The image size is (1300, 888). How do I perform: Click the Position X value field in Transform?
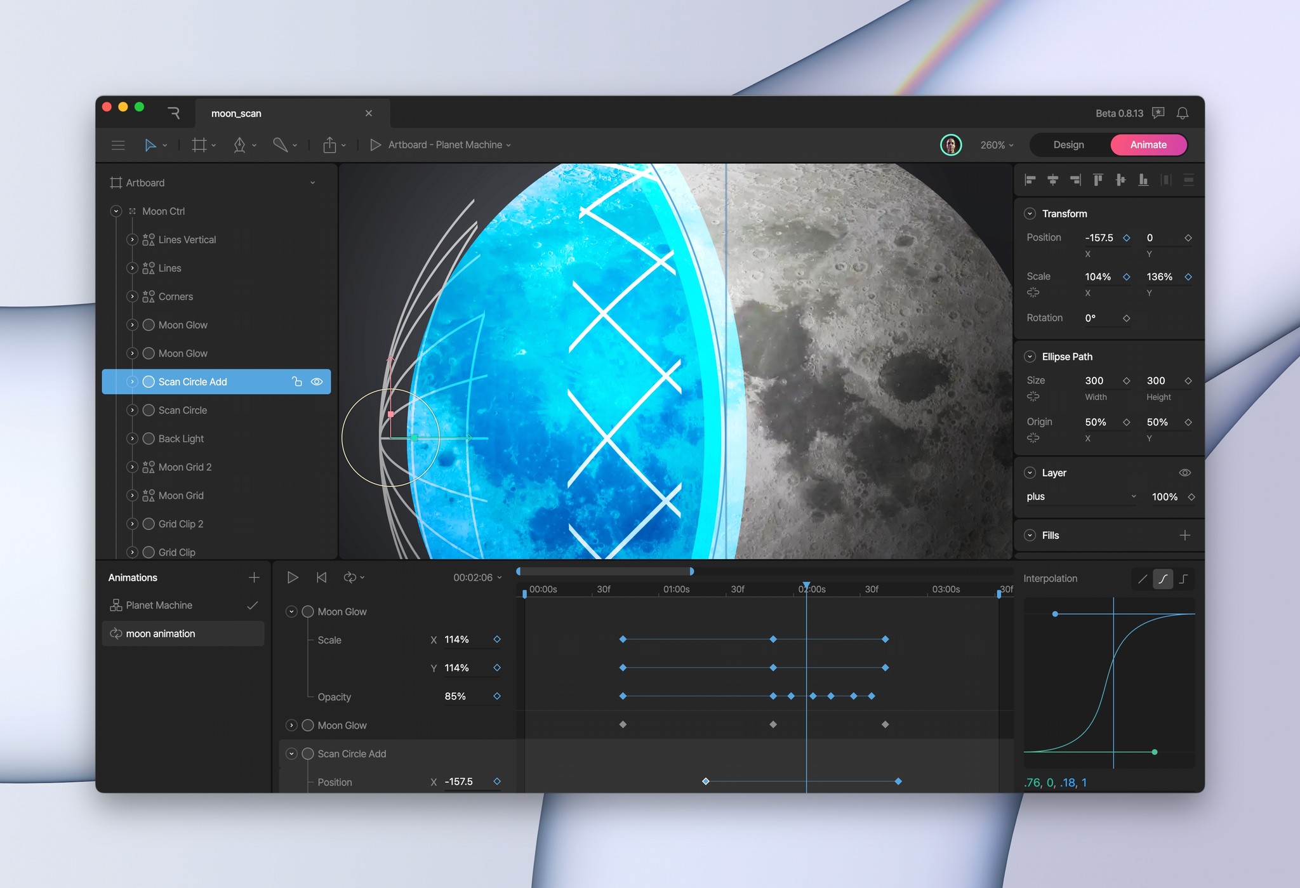click(1099, 238)
